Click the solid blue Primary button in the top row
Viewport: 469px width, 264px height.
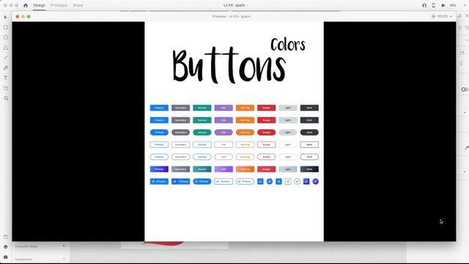[x=159, y=108]
